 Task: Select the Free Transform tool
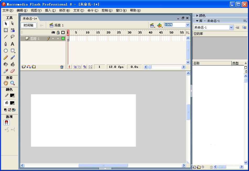click(6, 30)
